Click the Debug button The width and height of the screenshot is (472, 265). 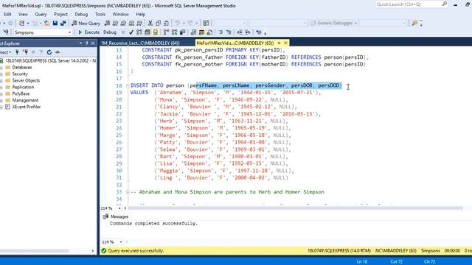(x=110, y=32)
